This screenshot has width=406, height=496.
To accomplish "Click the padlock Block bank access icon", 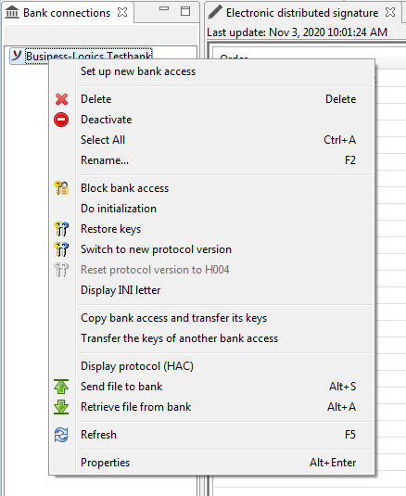I will point(61,188).
